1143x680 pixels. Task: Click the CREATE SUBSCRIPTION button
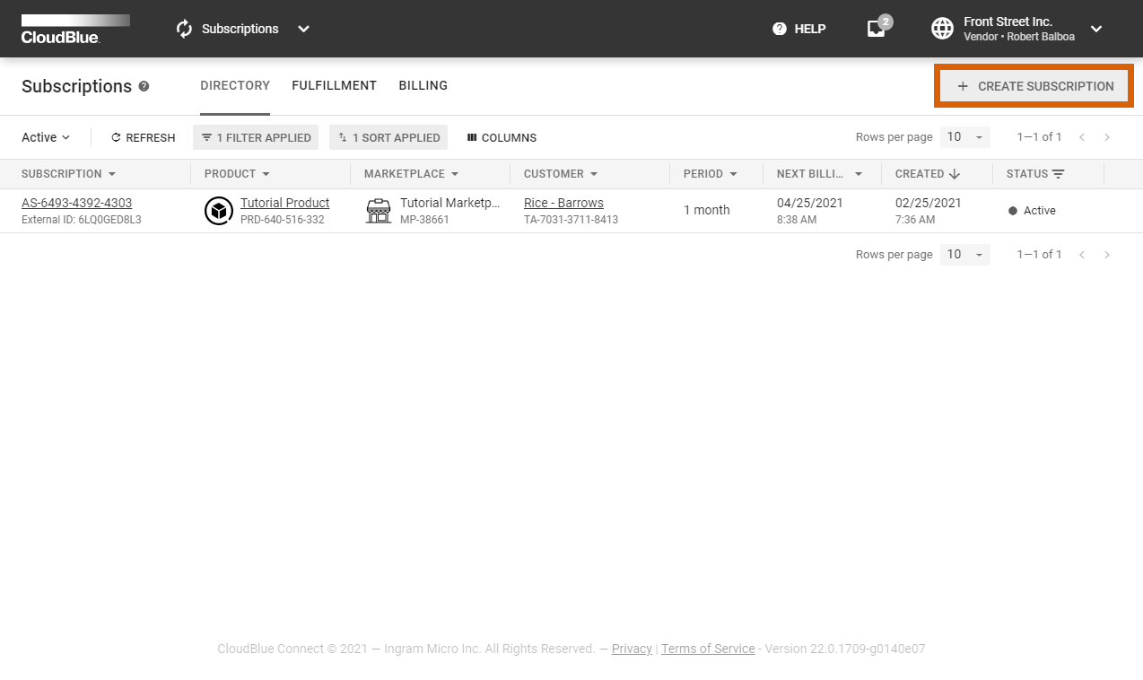(x=1034, y=86)
